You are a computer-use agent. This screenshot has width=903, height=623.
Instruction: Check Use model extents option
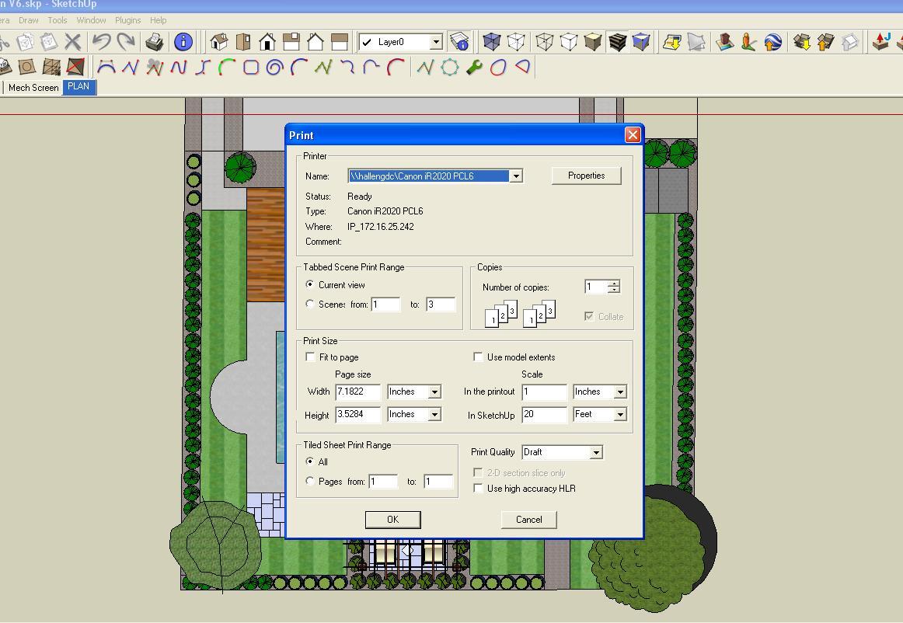click(x=479, y=357)
